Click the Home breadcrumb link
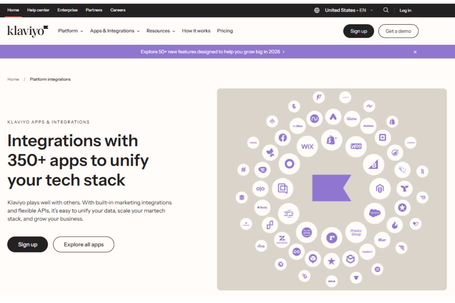 (x=13, y=79)
